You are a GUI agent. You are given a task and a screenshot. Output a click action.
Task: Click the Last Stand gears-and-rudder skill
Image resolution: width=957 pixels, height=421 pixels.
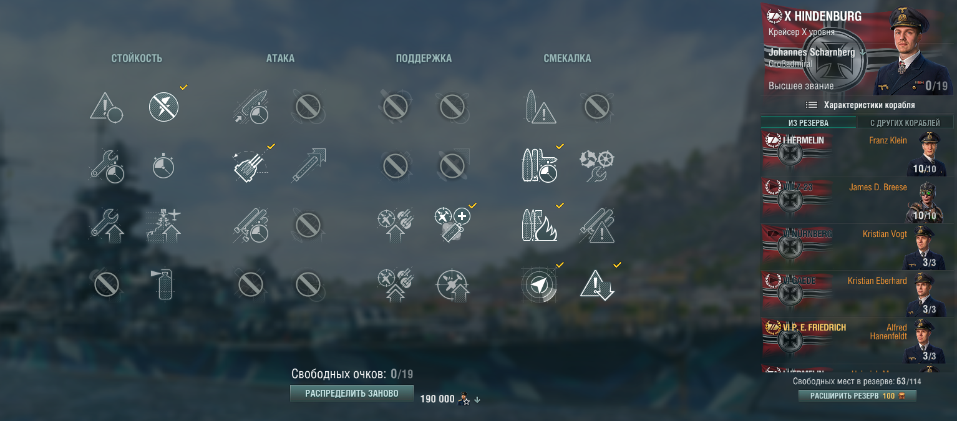597,165
